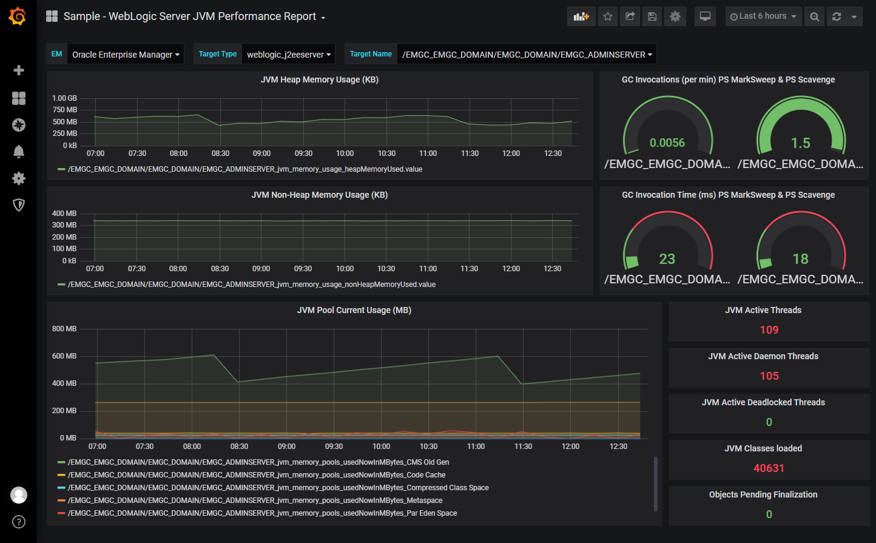Open JVM Non-Heap Memory Usage panel title menu
Viewport: 876px width, 543px height.
click(x=320, y=195)
